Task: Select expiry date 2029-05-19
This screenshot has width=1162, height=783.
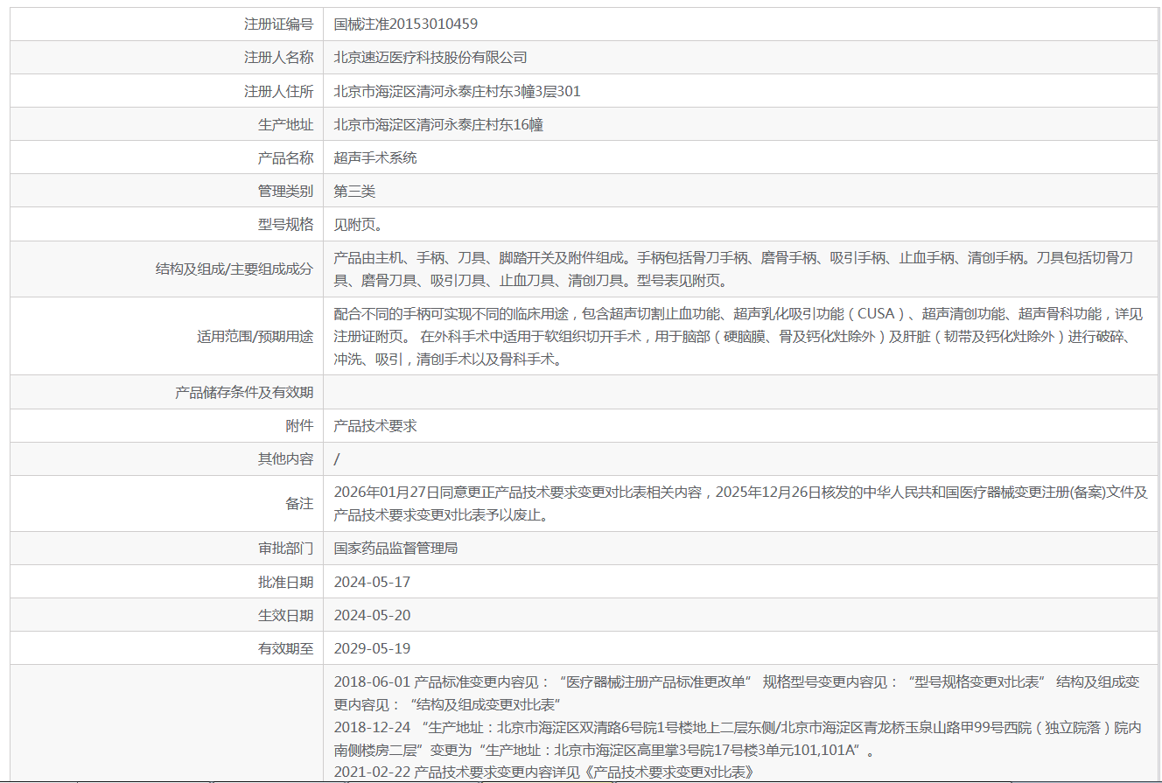Action: click(x=372, y=648)
